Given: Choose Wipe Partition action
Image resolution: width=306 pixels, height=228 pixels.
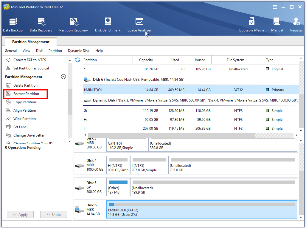Looking at the screenshot, I should [x=25, y=119].
